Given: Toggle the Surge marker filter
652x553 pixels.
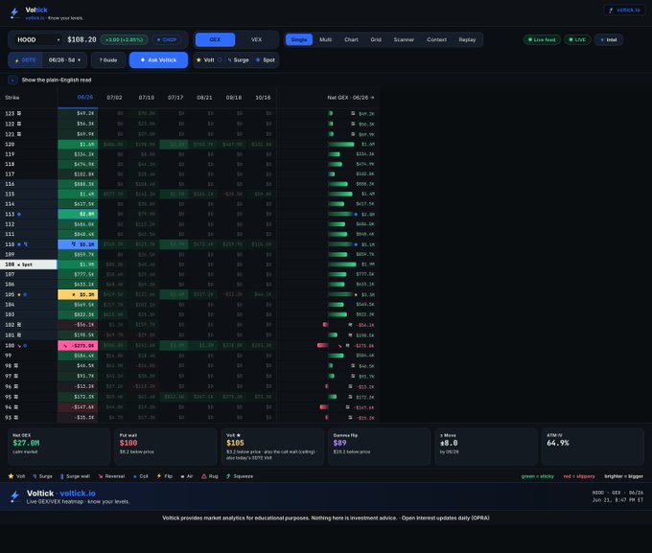Looking at the screenshot, I should point(238,60).
